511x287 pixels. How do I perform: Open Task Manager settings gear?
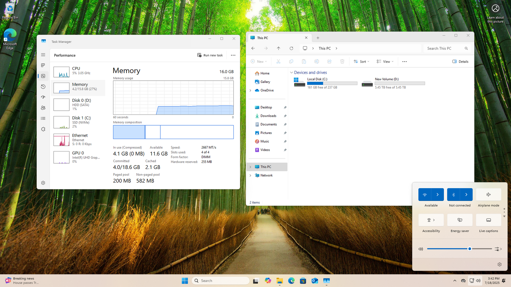tap(43, 183)
